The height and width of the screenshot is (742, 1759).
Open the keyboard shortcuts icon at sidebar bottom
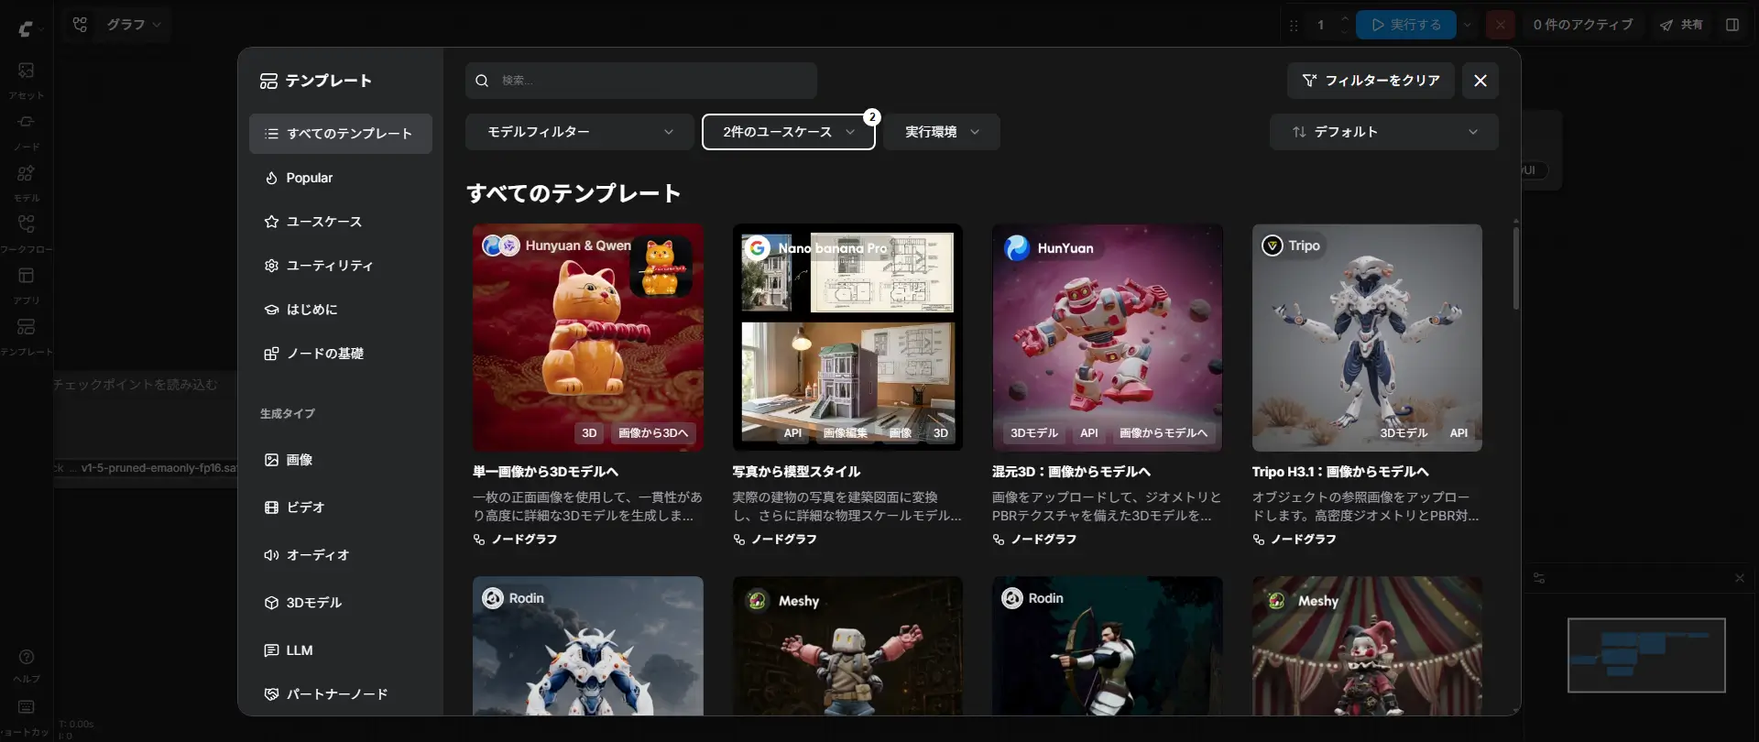[27, 707]
